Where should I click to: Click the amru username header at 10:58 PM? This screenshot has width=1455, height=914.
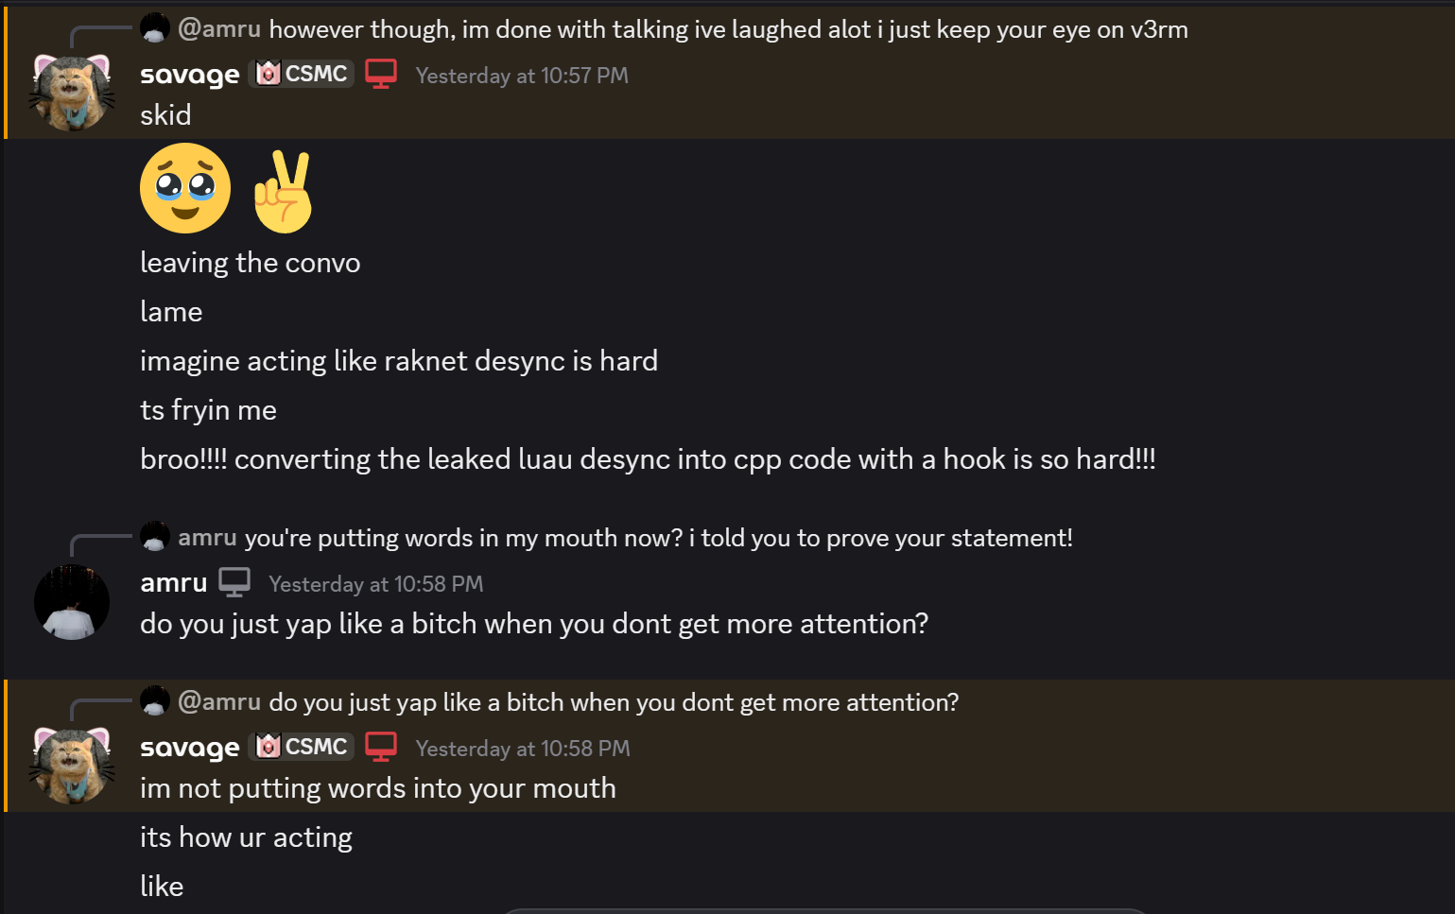click(x=174, y=583)
